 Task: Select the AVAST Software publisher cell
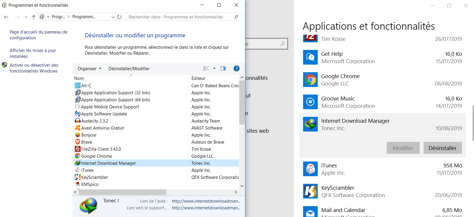tap(207, 128)
